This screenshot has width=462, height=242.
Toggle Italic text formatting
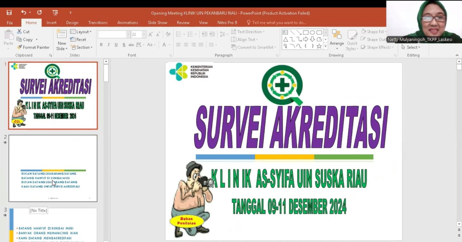pyautogui.click(x=108, y=45)
